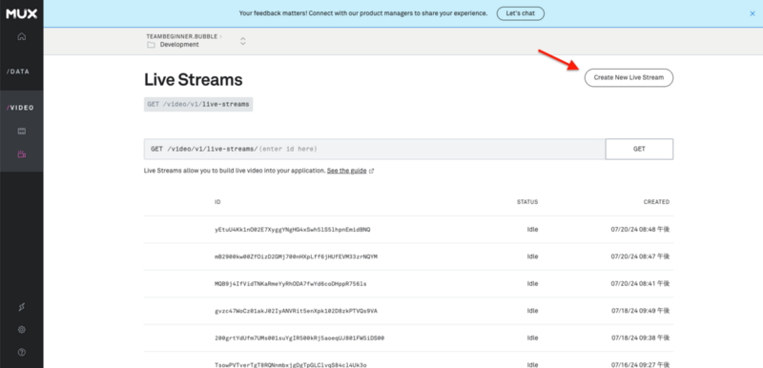Focus the enter id here field

click(375, 150)
